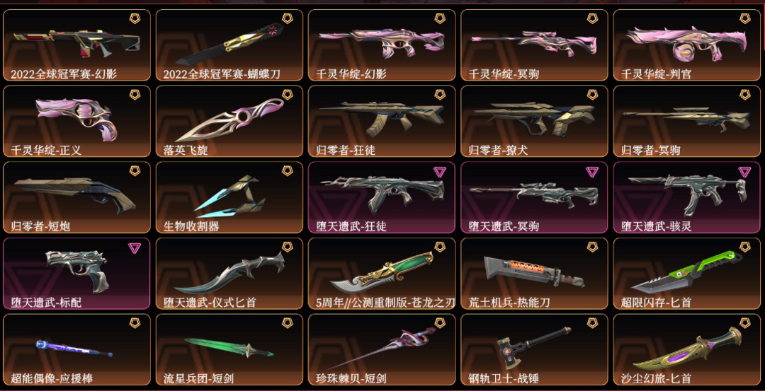This screenshot has height=391, width=765.
Task: Click the gold tier badge on 归零者-狂徒
Action: pyautogui.click(x=440, y=95)
